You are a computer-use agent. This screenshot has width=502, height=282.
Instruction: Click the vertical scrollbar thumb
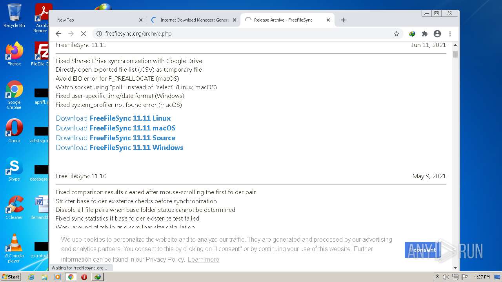(455, 54)
